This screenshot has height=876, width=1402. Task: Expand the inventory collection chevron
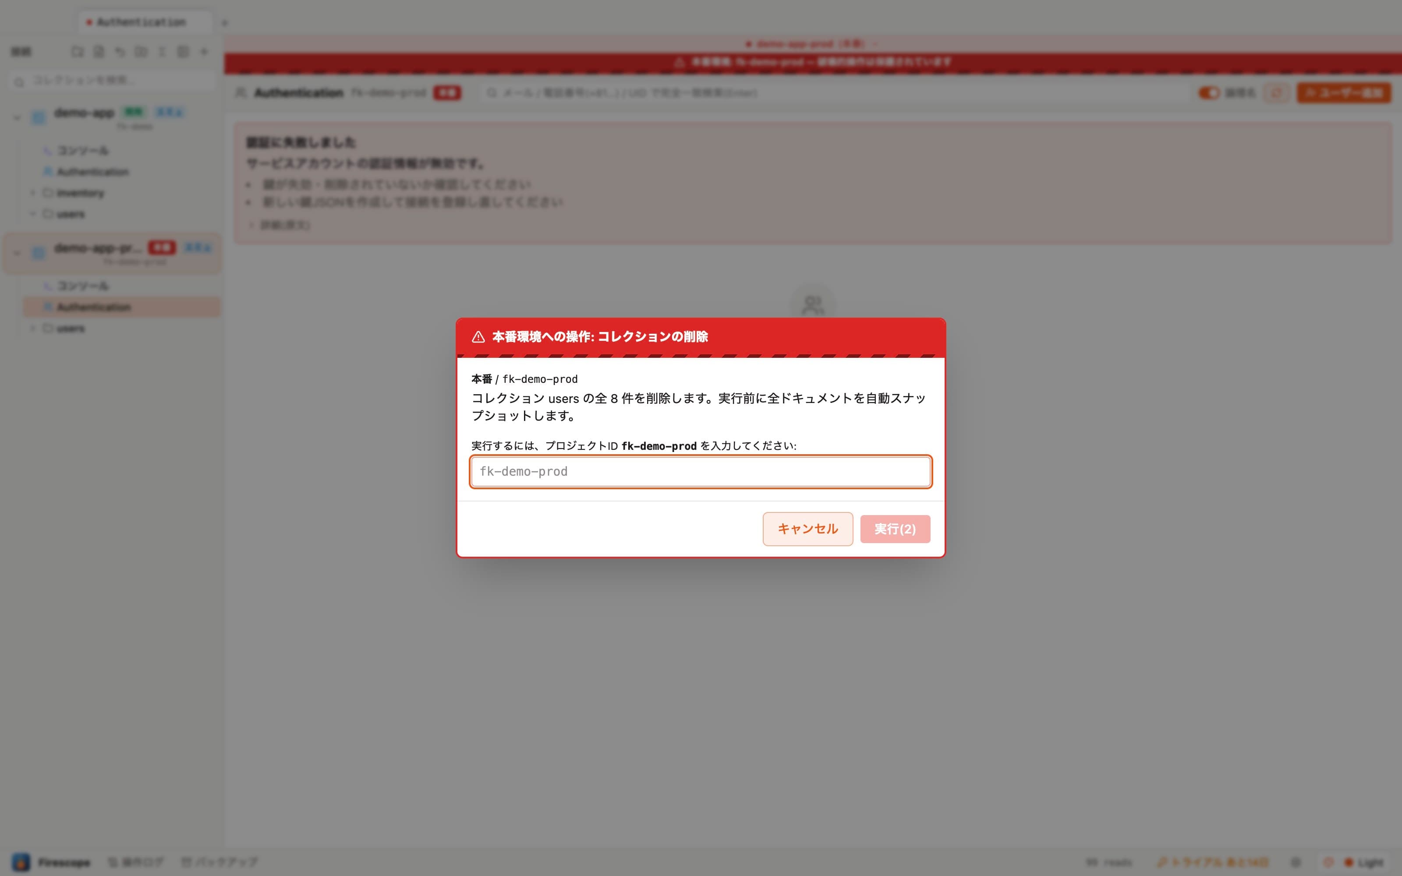point(32,193)
